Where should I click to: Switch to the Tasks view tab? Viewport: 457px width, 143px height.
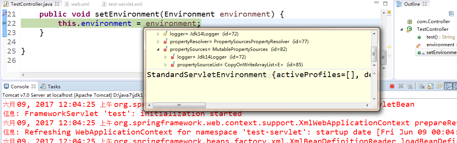pos(51,86)
